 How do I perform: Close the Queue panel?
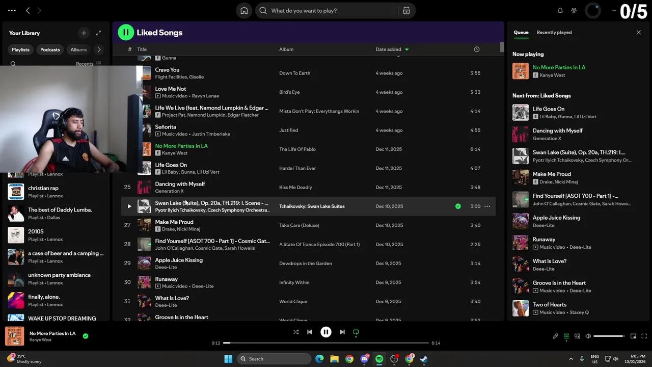[639, 32]
